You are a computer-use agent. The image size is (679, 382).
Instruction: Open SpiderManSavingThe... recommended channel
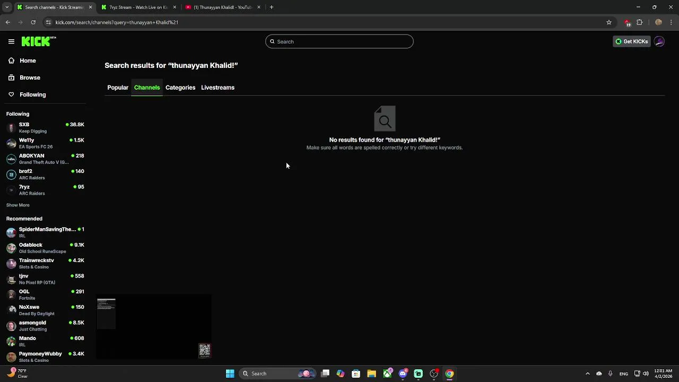(45, 232)
